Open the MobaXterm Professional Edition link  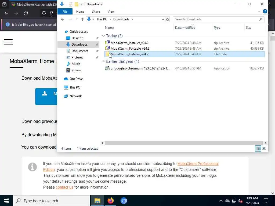point(198,164)
